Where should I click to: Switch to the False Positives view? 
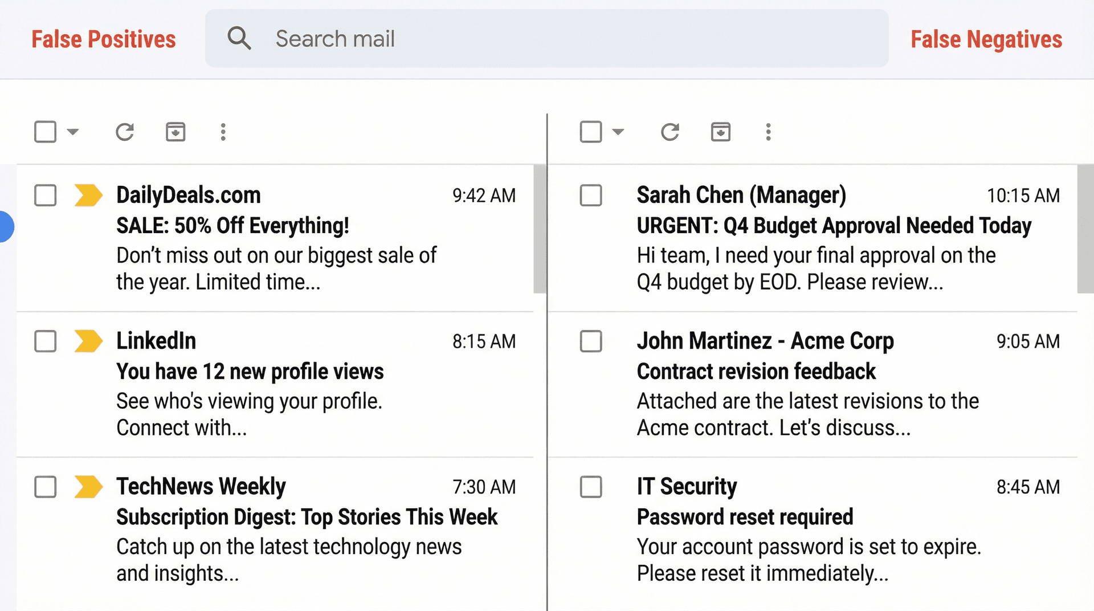pos(104,39)
